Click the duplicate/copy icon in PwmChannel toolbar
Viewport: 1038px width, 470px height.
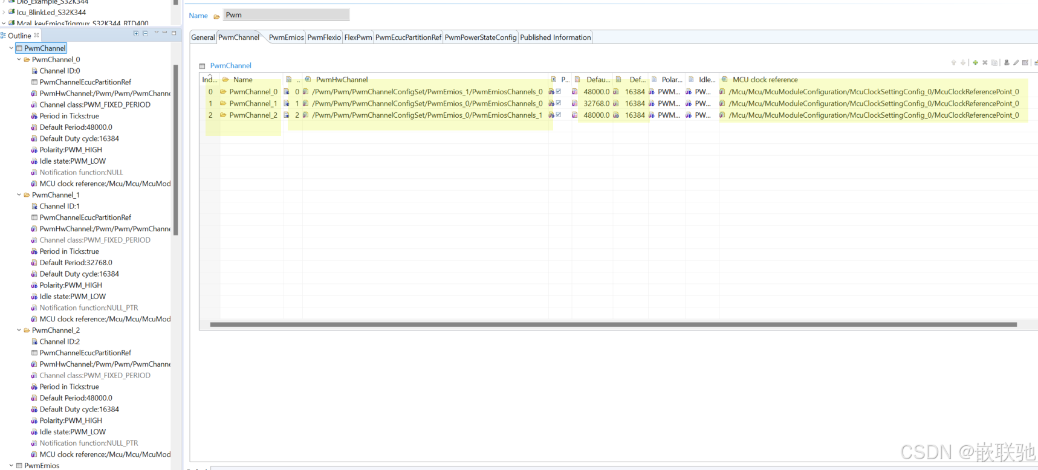tap(994, 62)
